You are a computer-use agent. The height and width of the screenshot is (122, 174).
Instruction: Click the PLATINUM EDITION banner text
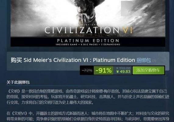click(x=88, y=41)
